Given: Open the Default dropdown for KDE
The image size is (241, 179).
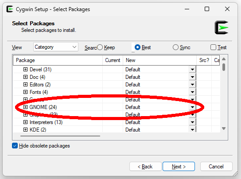Looking at the screenshot, I should point(192,130).
